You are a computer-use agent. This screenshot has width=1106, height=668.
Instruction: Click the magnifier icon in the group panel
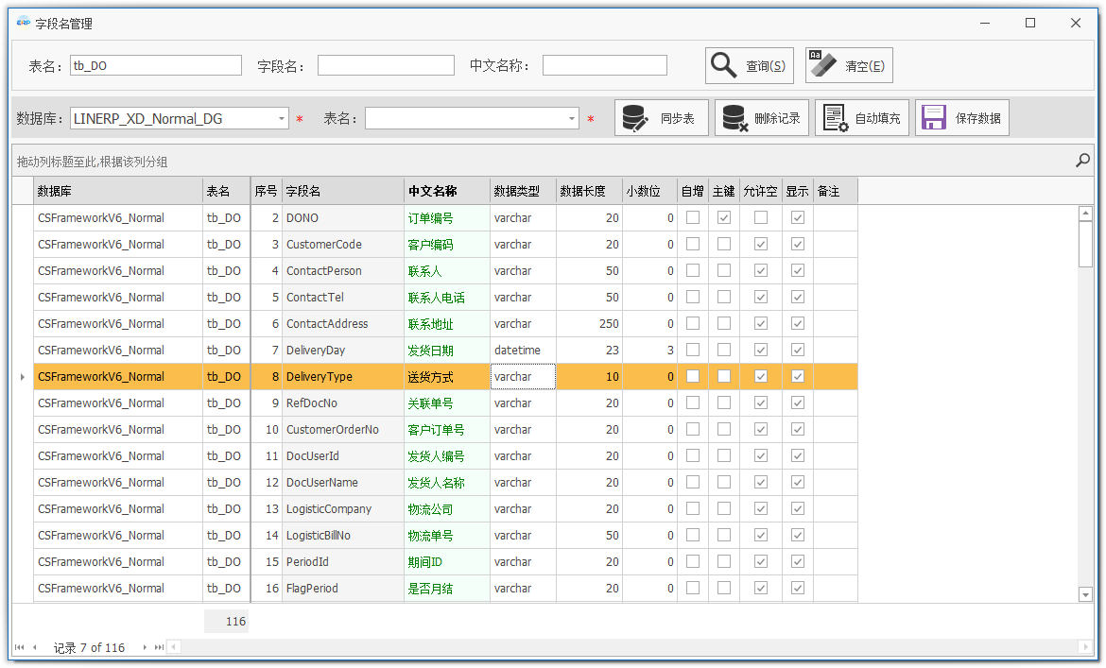[x=1082, y=161]
